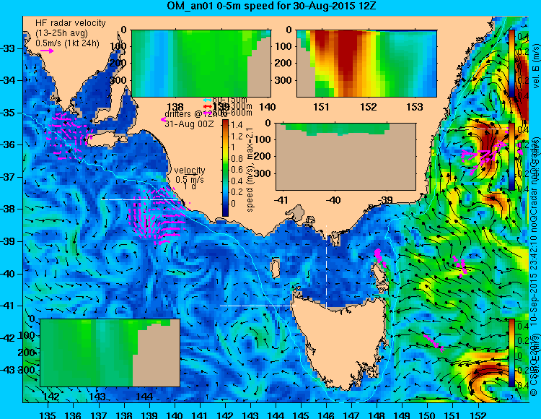Click the 0.5m/s (1kt 24h) label

click(68, 43)
